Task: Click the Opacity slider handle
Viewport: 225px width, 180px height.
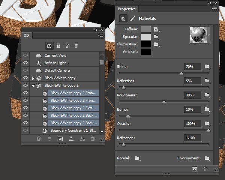Action: click(x=208, y=130)
